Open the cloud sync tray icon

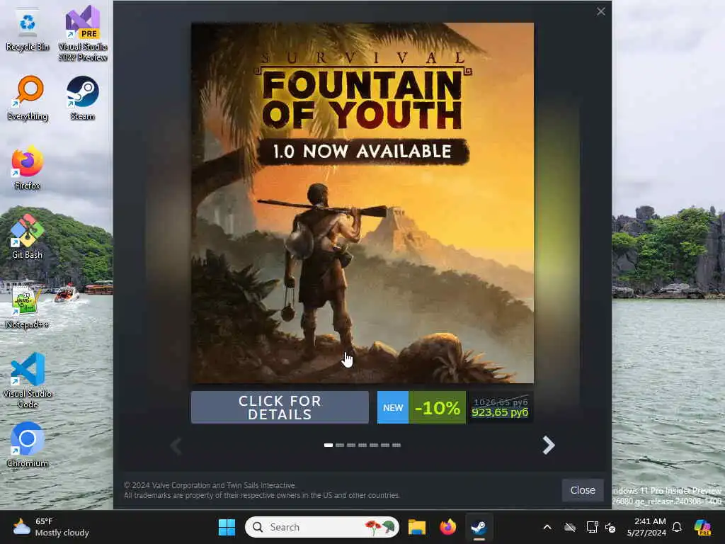(570, 527)
